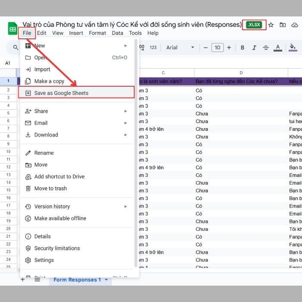The image size is (302, 302).
Task: Select column C header
Action: point(163,73)
